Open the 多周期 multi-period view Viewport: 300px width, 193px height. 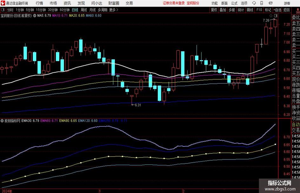[103, 10]
